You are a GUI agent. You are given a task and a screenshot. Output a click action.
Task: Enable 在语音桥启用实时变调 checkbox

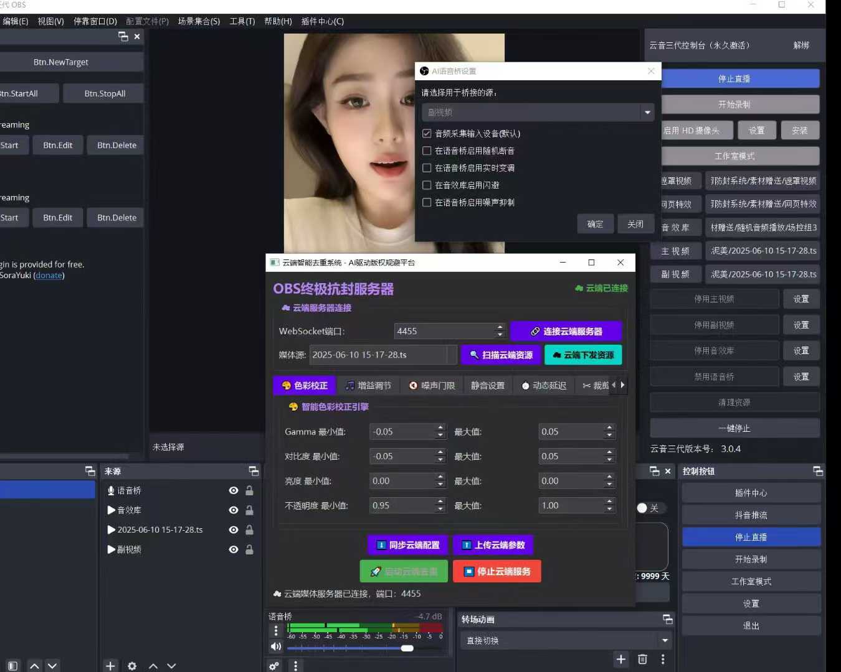[427, 168]
